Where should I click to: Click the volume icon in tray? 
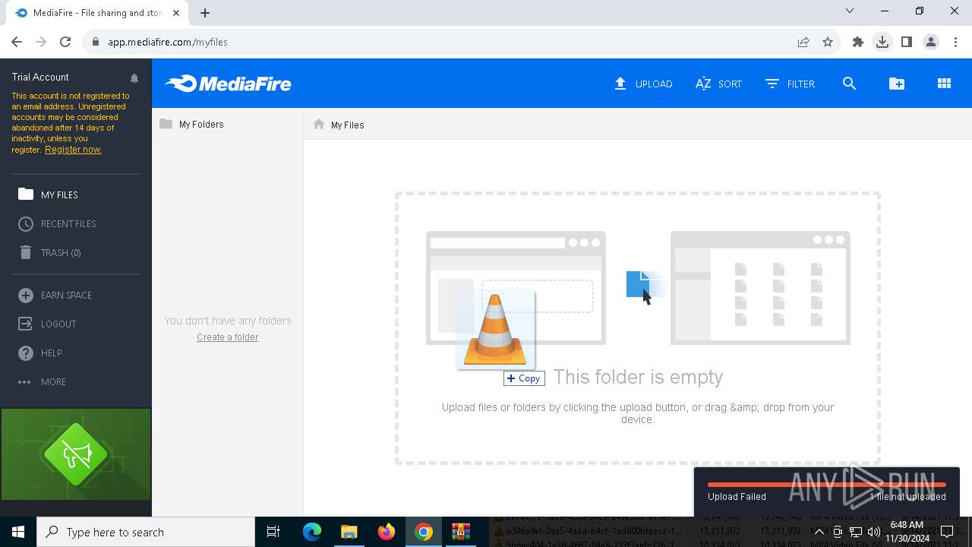(x=874, y=532)
